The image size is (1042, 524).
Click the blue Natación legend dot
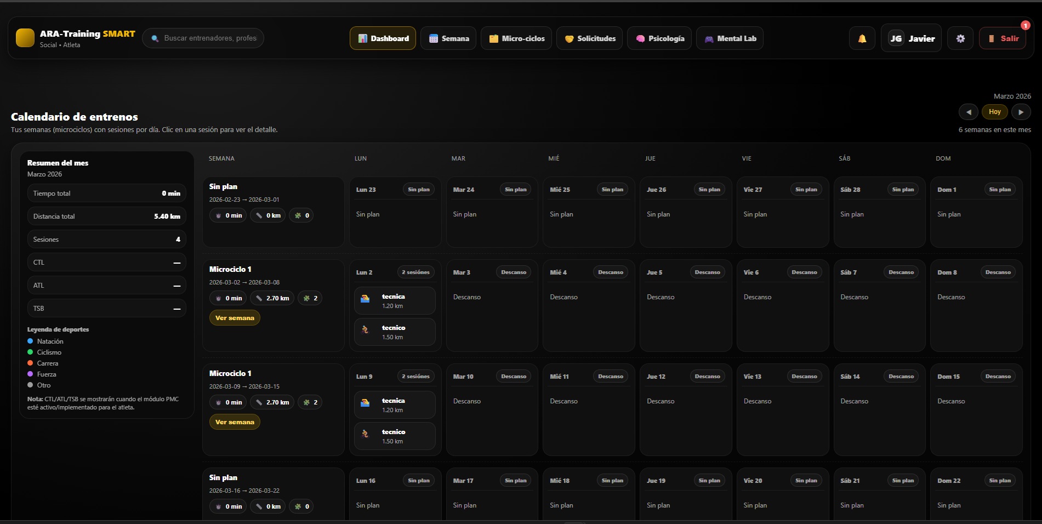tap(30, 341)
